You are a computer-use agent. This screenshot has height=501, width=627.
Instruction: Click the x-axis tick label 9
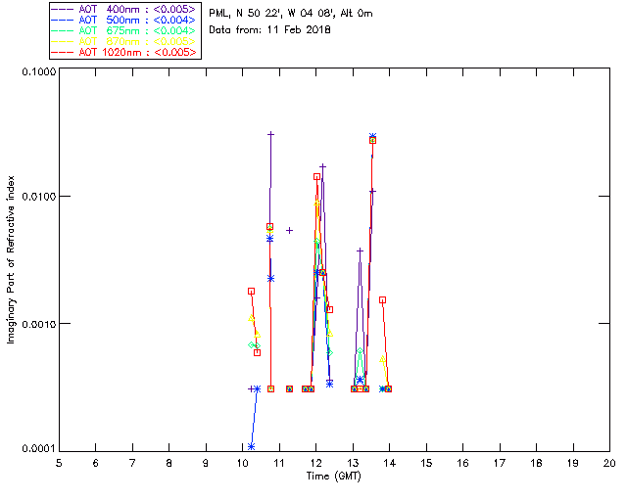click(x=206, y=463)
